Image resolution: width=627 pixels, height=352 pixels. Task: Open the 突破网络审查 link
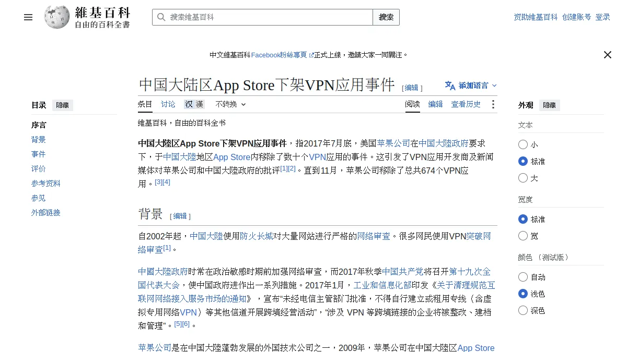pos(479,236)
